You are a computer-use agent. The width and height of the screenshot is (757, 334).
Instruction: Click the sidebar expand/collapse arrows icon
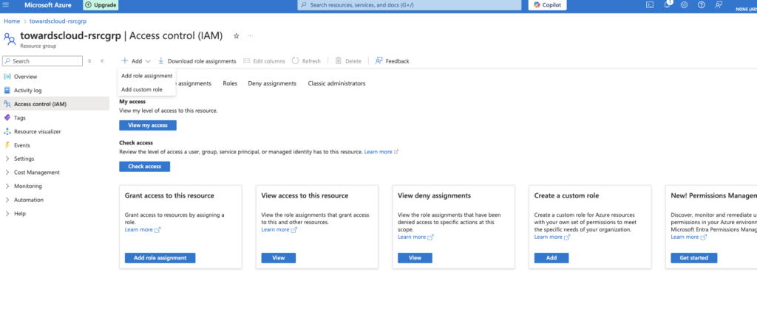[x=89, y=61]
